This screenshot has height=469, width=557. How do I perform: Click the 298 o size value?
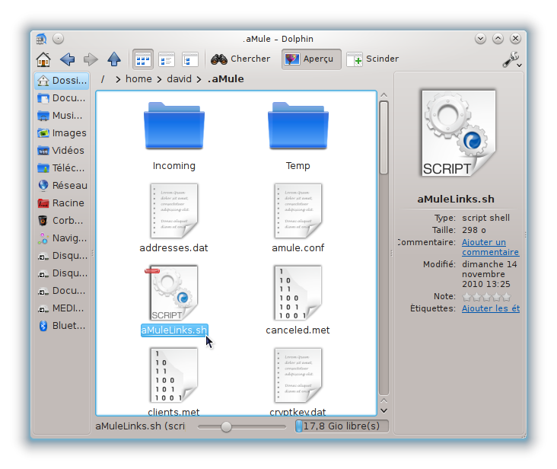(474, 230)
